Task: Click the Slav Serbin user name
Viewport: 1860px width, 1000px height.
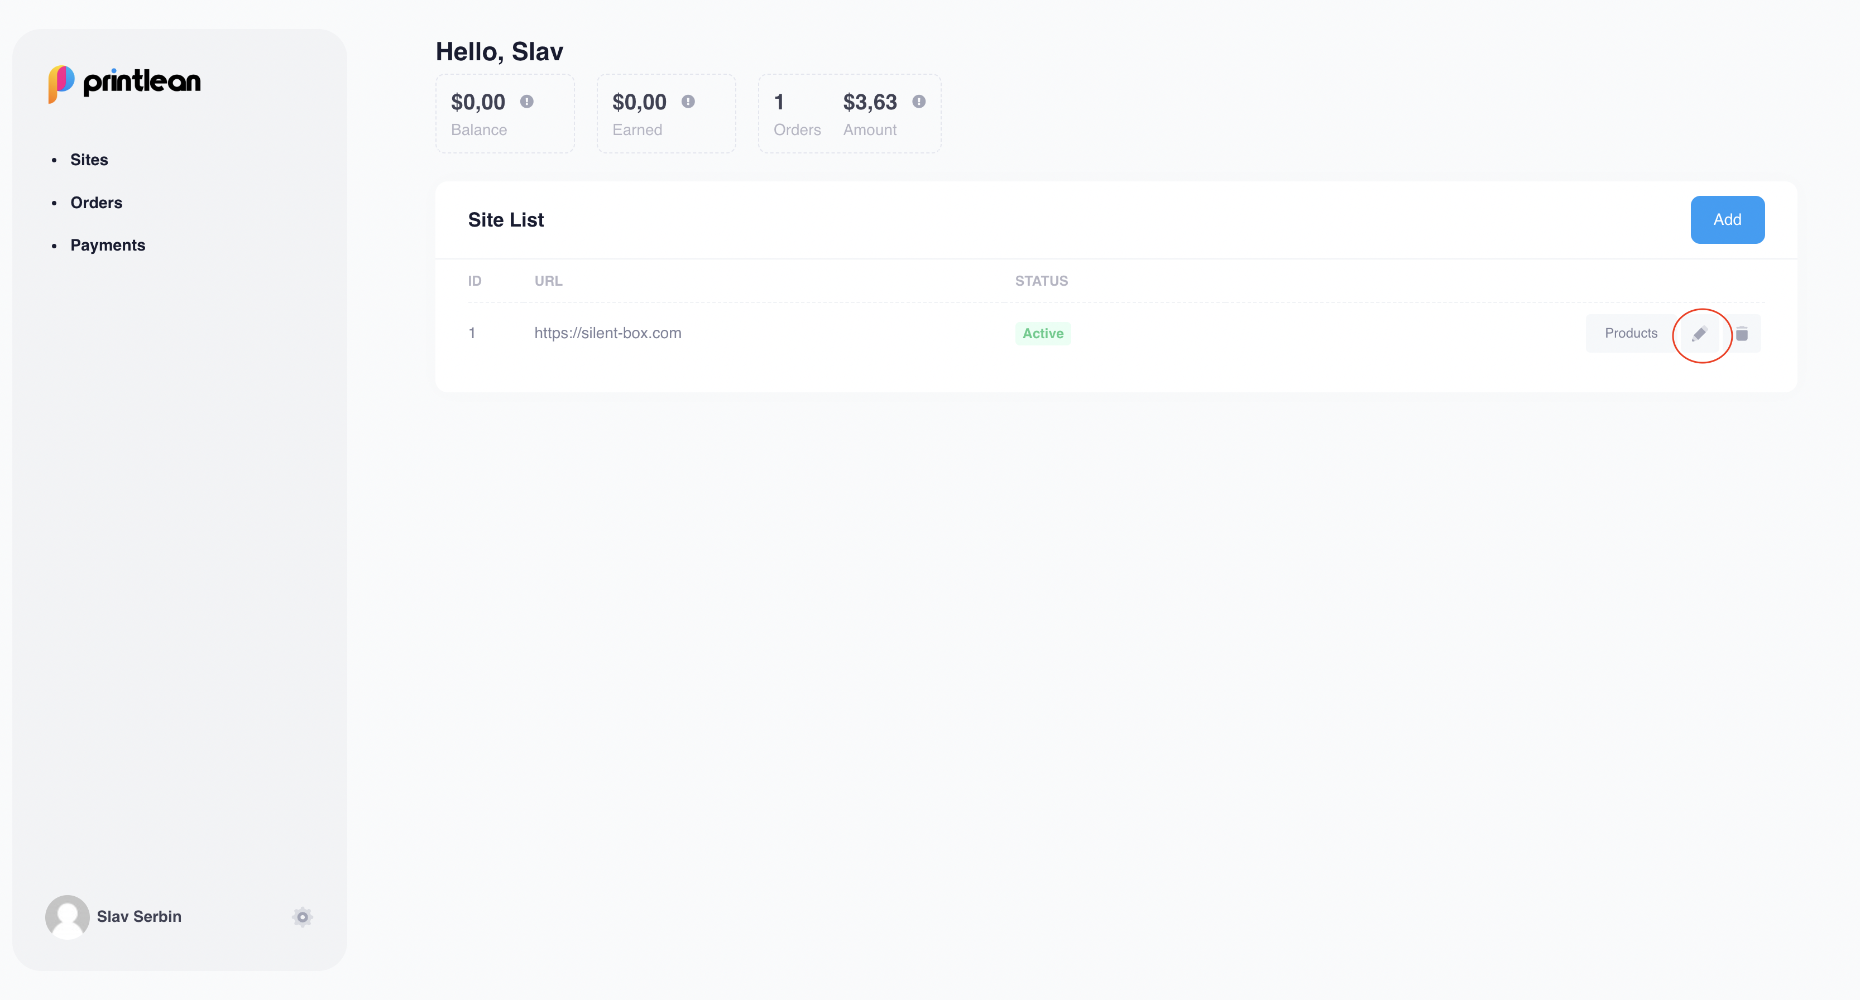Action: click(x=138, y=917)
